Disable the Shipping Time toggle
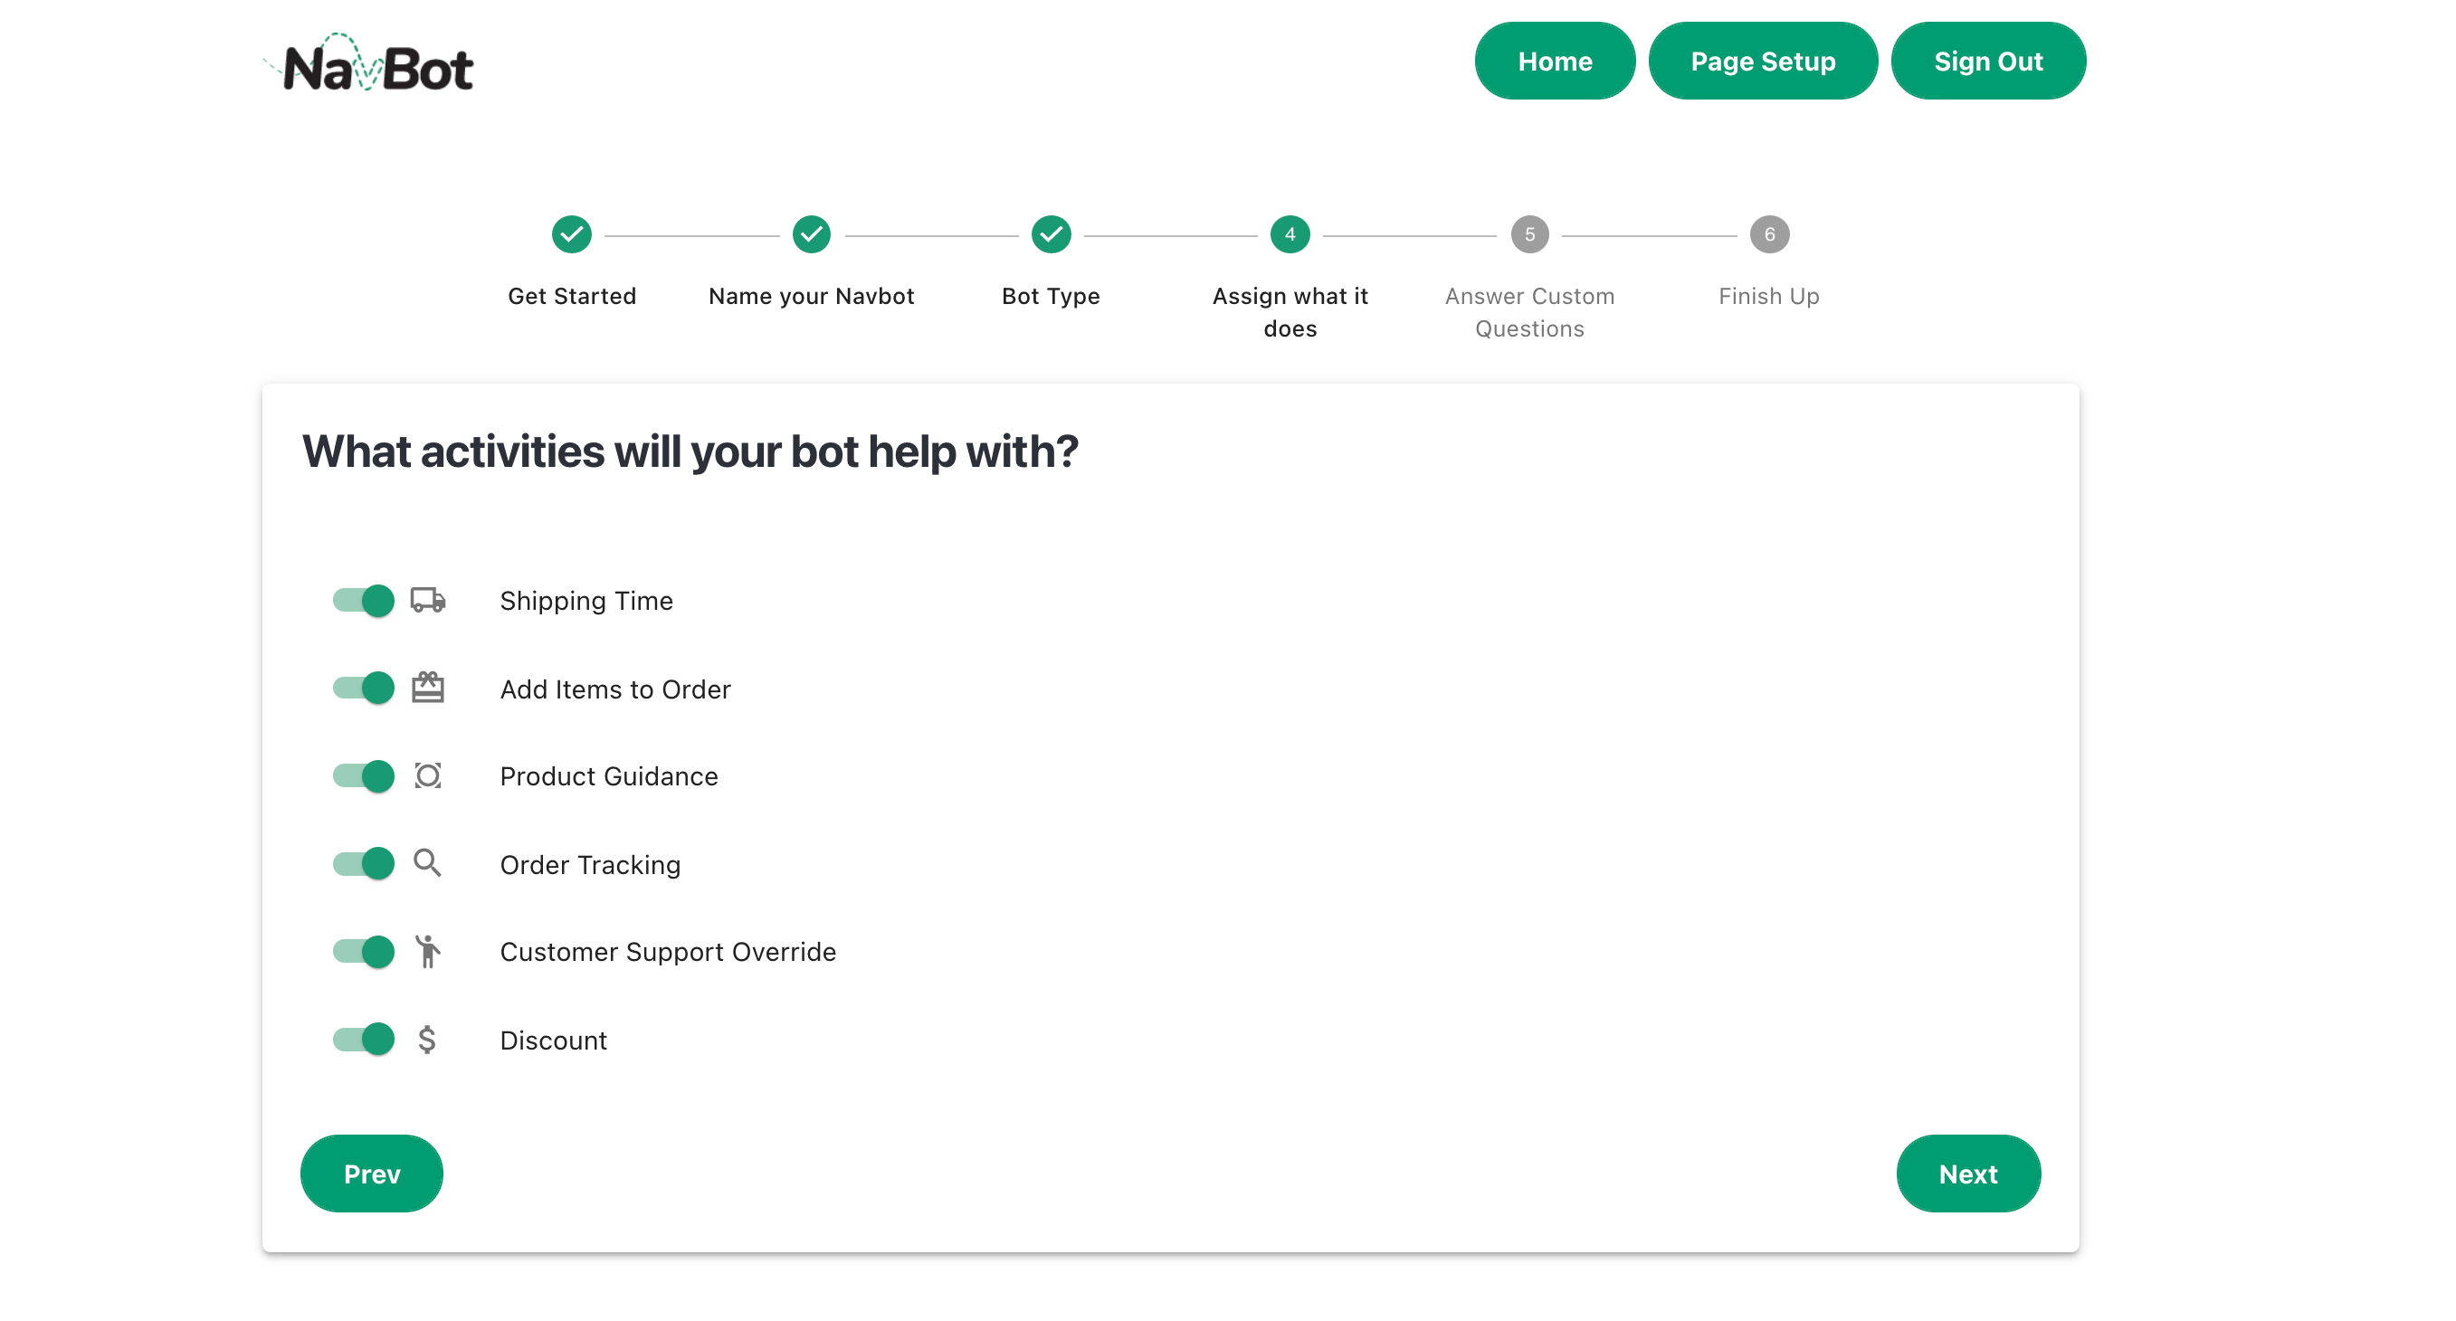 pyautogui.click(x=364, y=601)
